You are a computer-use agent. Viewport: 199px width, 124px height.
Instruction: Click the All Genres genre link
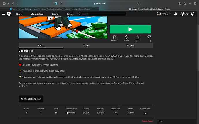[x=130, y=113]
